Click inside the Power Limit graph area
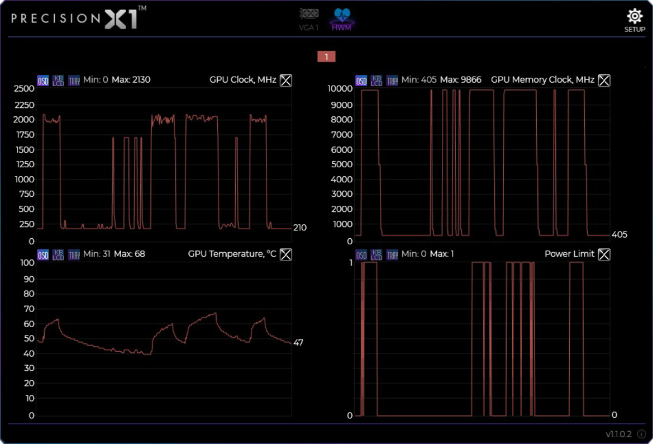 [482, 339]
